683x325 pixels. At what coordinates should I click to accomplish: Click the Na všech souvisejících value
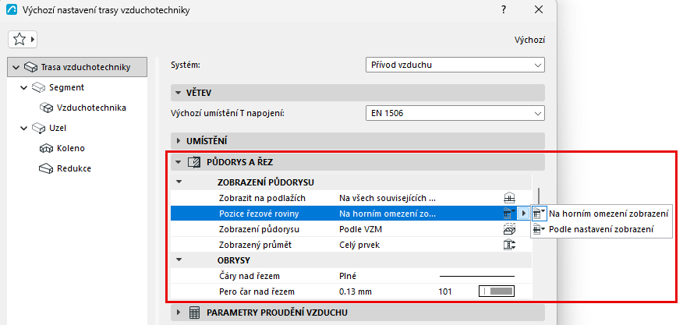[x=388, y=198]
